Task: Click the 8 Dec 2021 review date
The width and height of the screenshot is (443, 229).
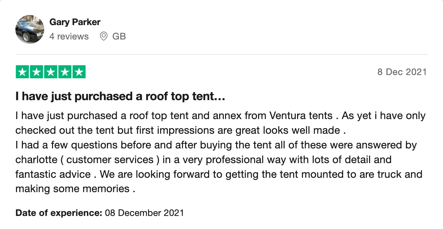Action: [402, 72]
